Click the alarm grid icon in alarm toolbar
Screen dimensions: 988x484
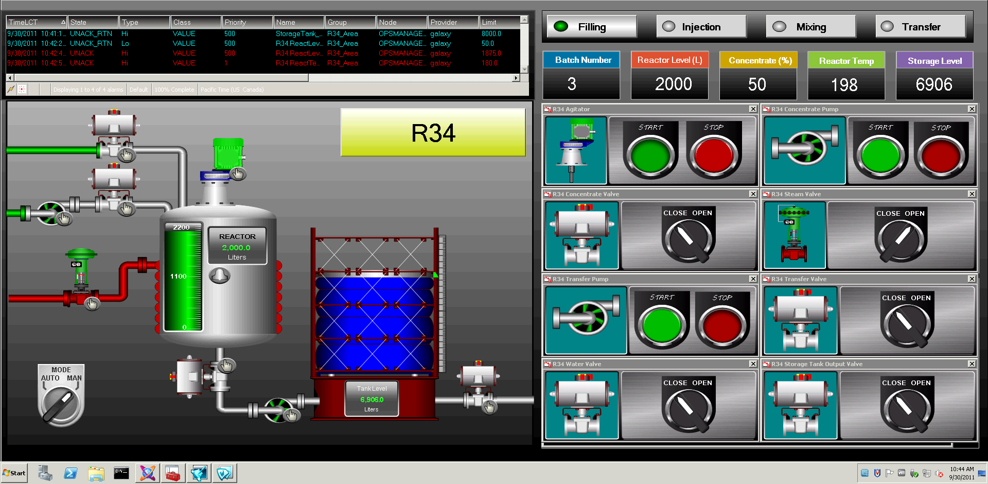[22, 89]
